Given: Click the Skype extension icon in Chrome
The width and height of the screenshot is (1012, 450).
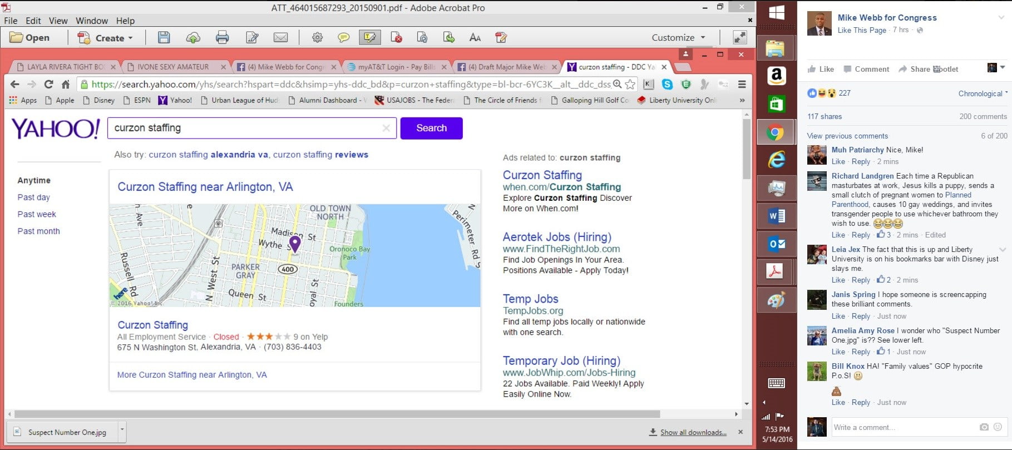Looking at the screenshot, I should point(667,84).
